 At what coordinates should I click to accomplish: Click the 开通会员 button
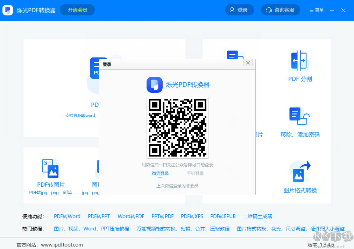77,10
